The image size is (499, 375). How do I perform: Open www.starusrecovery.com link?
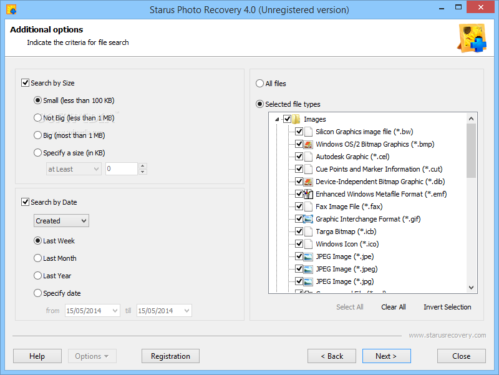[447, 335]
